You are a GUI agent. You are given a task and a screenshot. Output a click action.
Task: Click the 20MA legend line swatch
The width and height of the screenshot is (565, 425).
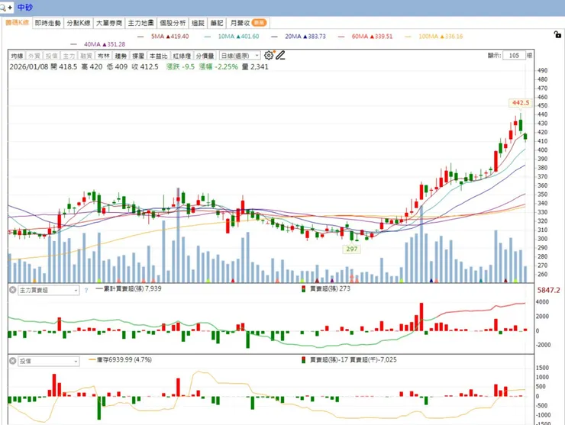pyautogui.click(x=274, y=37)
